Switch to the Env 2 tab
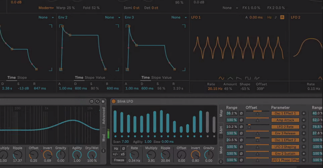The width and height of the screenshot is (323, 168). pos(63,17)
